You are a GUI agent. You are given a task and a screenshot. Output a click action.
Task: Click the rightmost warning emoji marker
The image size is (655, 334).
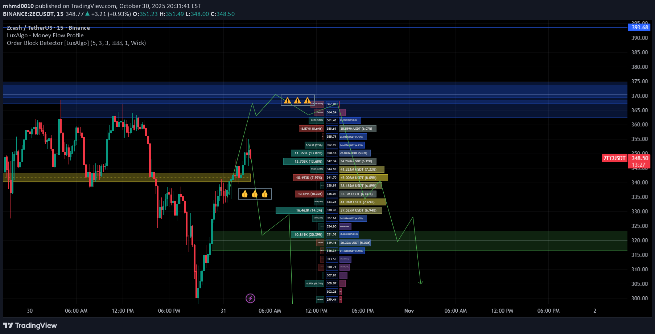[x=308, y=100]
